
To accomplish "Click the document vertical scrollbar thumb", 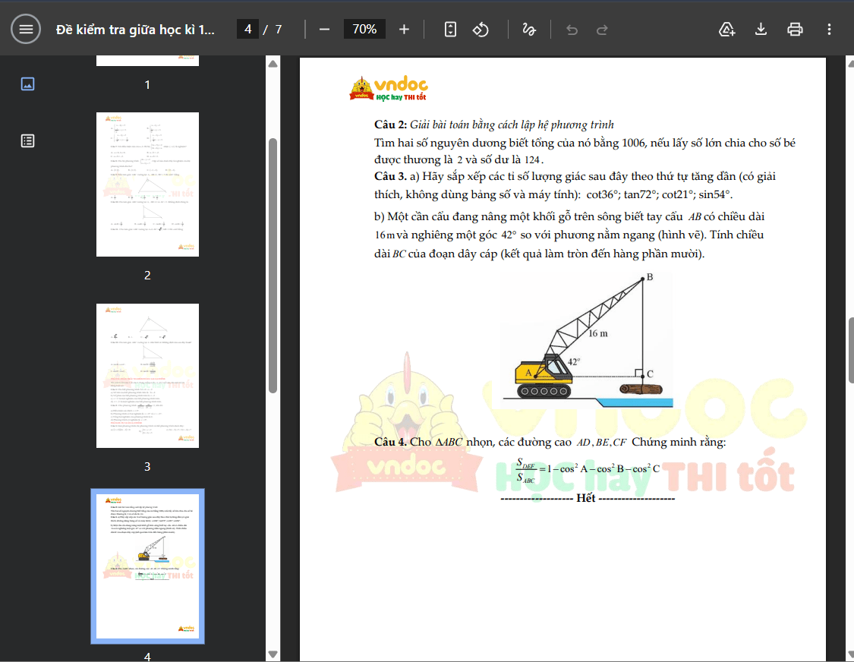I will 851,351.
